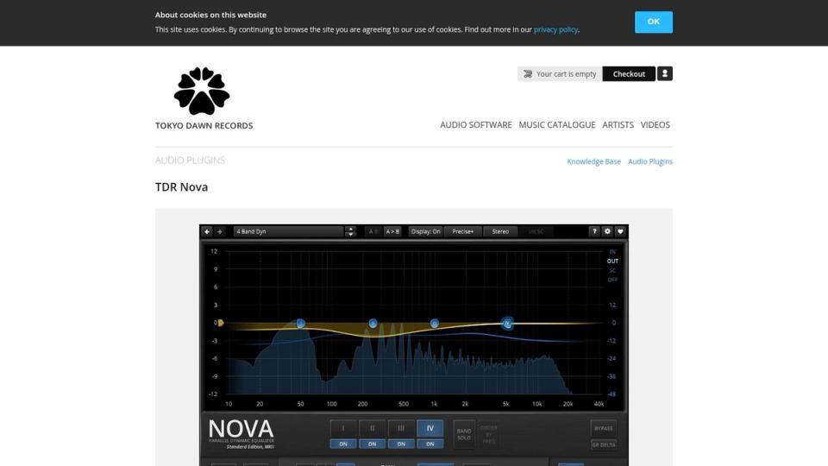Image resolution: width=828 pixels, height=466 pixels.
Task: Accept cookies with the OK button
Action: tap(653, 22)
